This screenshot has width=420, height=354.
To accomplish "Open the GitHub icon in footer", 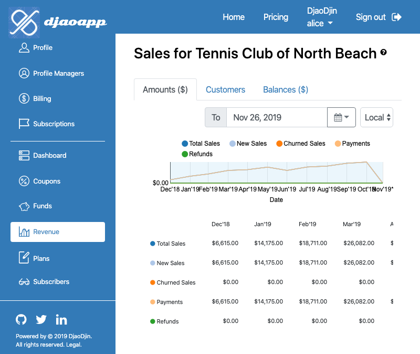I will click(21, 319).
